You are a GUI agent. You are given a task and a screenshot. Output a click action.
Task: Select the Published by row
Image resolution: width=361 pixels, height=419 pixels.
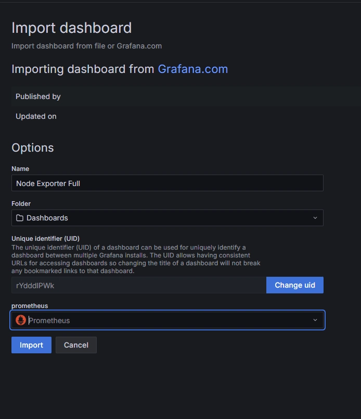(x=186, y=96)
